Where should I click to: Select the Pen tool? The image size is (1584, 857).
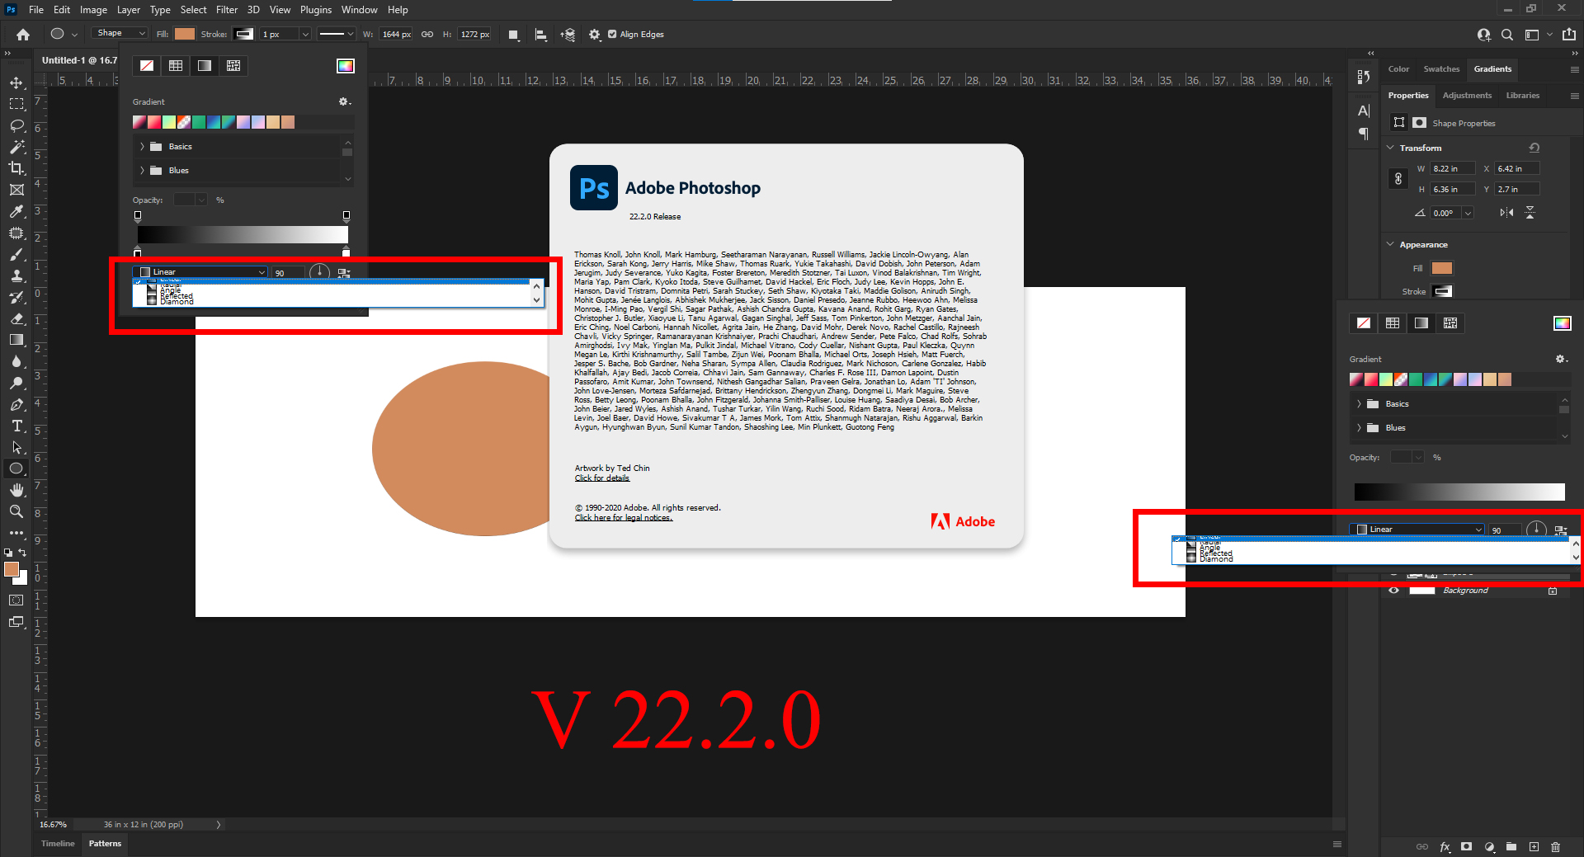(x=16, y=404)
